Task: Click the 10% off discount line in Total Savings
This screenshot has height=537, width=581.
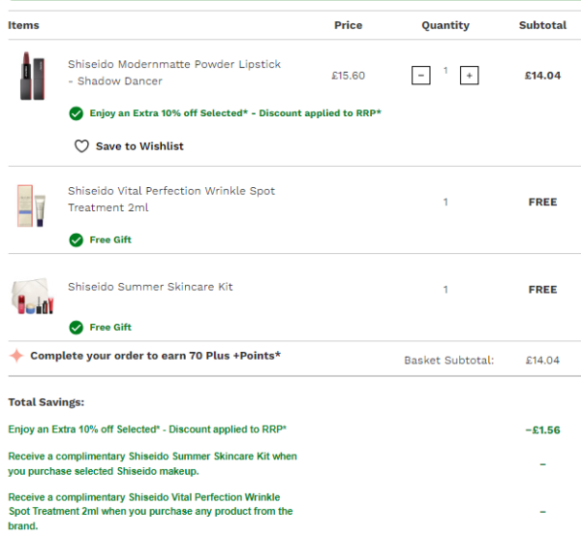Action: [147, 429]
